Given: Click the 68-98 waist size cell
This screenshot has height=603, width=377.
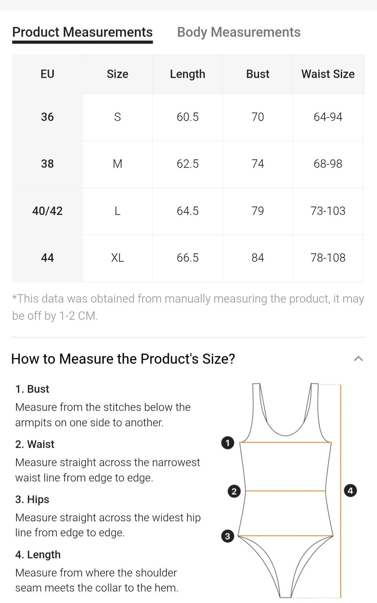Looking at the screenshot, I should 328,164.
